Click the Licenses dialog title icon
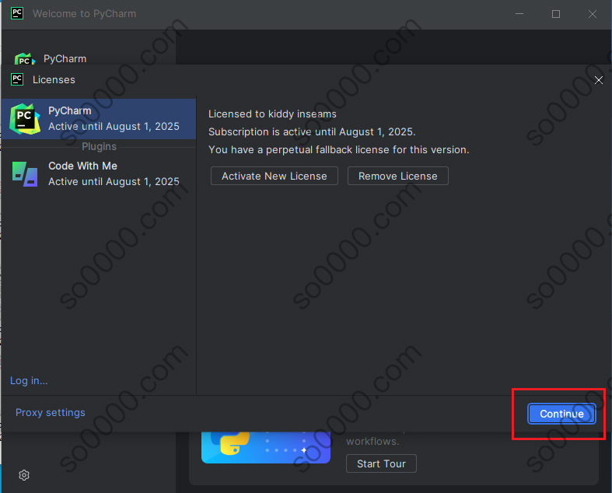The image size is (612, 493). point(17,79)
